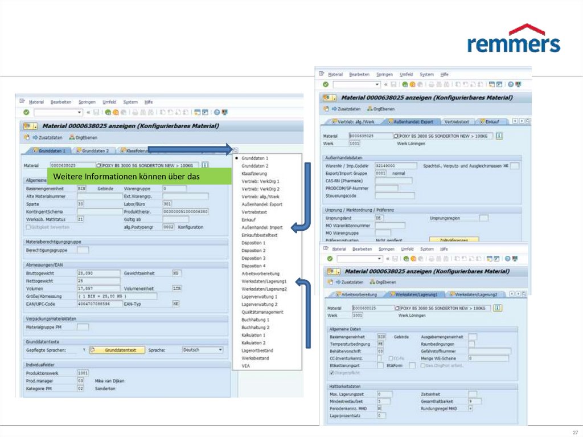Click orange Exit icon in Werksdaten/Lagerung1 window
583x437 pixels.
pos(413,258)
